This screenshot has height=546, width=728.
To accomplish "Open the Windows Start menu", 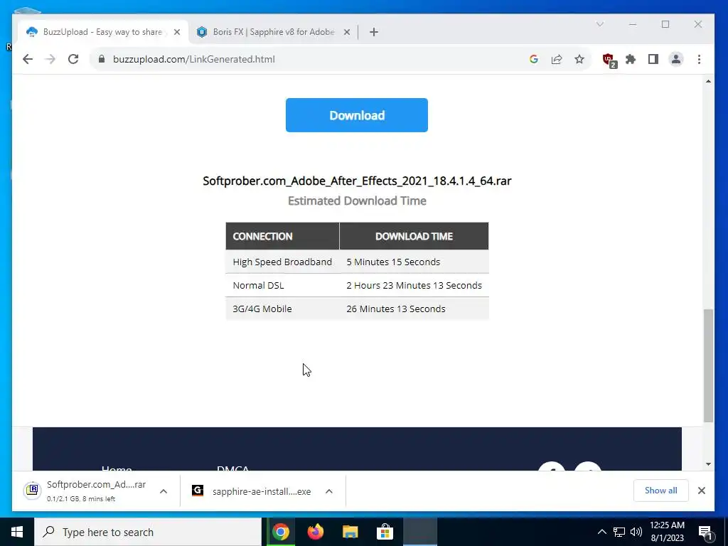I will click(x=17, y=532).
